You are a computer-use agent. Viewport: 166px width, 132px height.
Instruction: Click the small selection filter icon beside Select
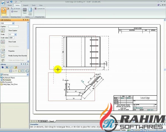(x=8, y=9)
